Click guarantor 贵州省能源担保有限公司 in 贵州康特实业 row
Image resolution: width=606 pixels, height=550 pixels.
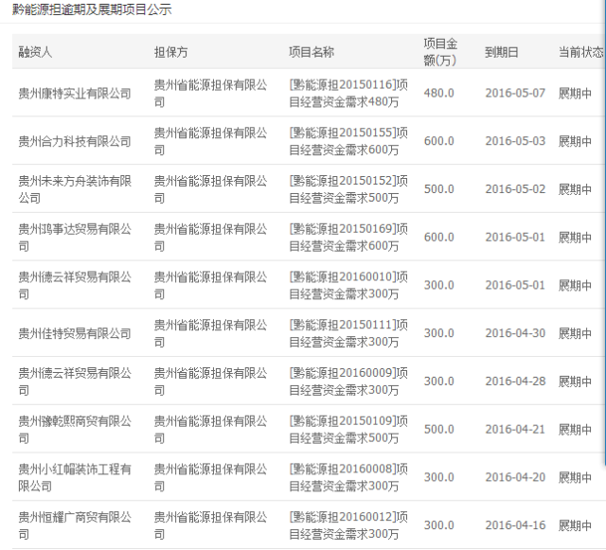[210, 93]
